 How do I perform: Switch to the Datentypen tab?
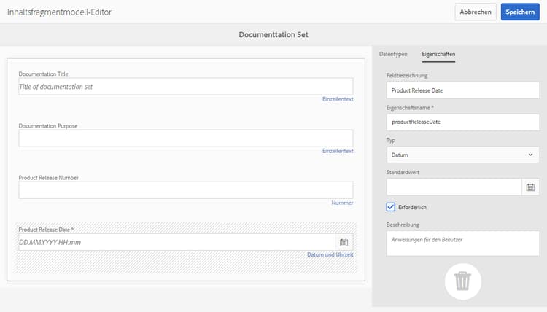(x=393, y=55)
